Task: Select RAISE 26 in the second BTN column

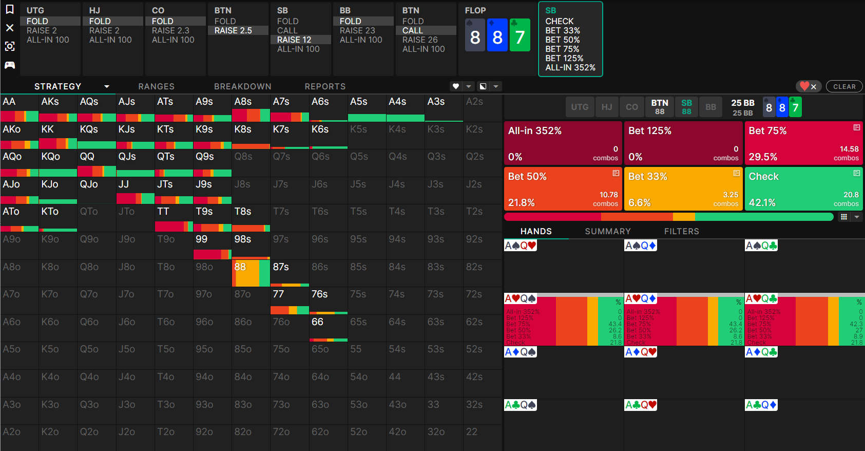Action: [x=426, y=40]
